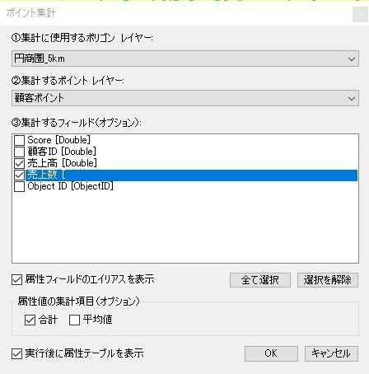Uncheck the 合計 aggregation checkbox
This screenshot has height=374, width=369.
(x=30, y=320)
